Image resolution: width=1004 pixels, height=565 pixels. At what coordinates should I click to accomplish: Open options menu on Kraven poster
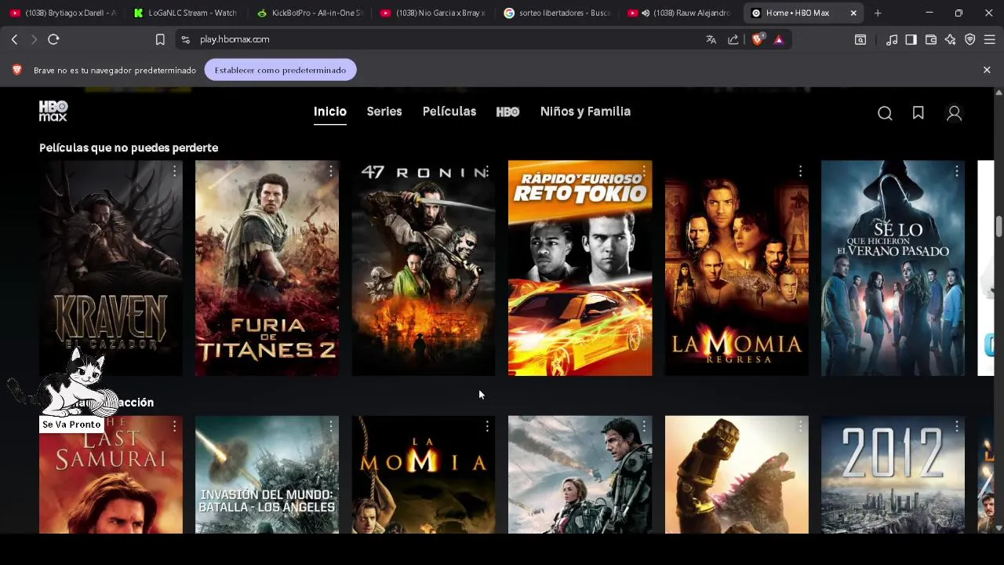coord(174,171)
